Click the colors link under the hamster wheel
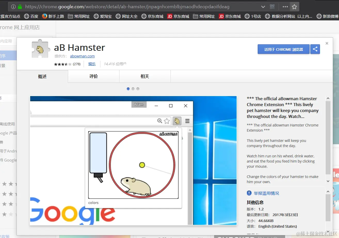Screen dimensions: 339x238 [x=93, y=203]
